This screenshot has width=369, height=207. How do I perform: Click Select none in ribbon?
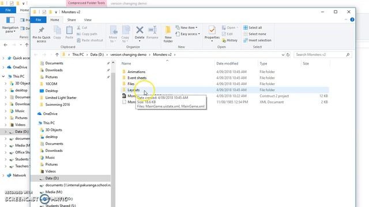pos(255,34)
